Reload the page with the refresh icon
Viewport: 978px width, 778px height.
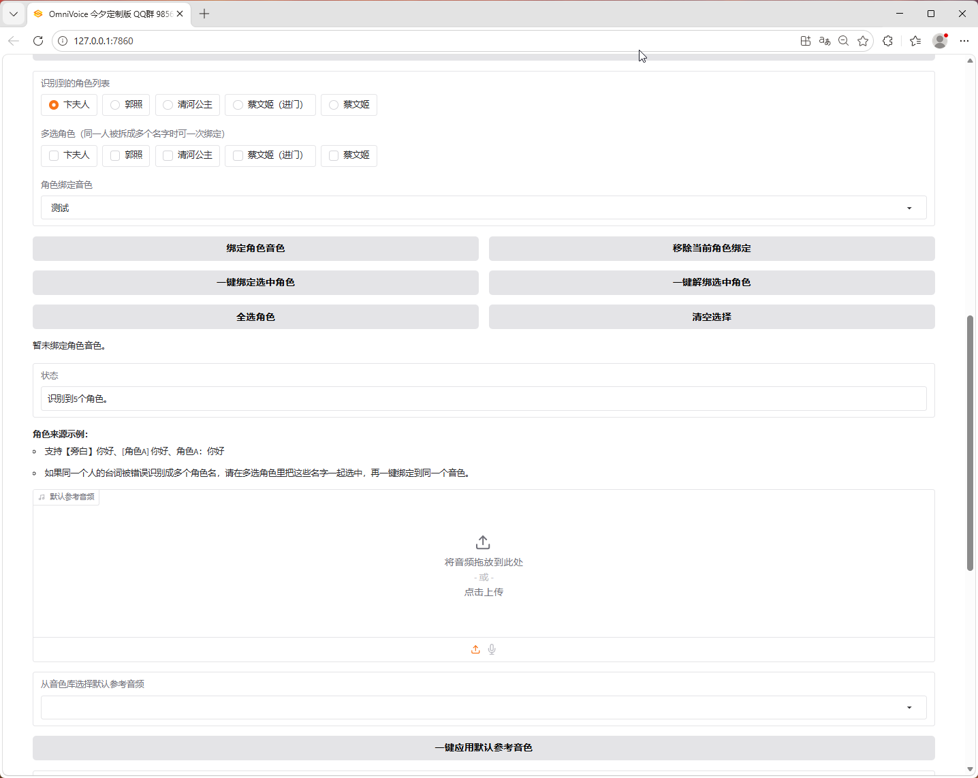pos(38,41)
